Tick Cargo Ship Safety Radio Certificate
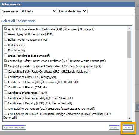Image resolution: width=139 pixels, height=135 pixels. [6, 71]
